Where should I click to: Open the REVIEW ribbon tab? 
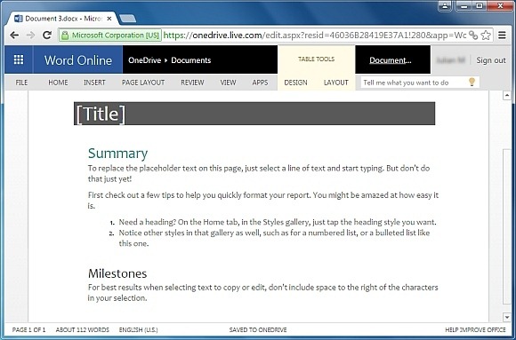[192, 83]
